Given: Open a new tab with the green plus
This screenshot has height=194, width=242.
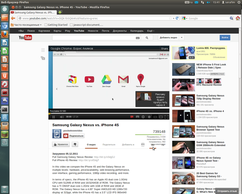Looking at the screenshot, I should pyautogui.click(x=60, y=12).
